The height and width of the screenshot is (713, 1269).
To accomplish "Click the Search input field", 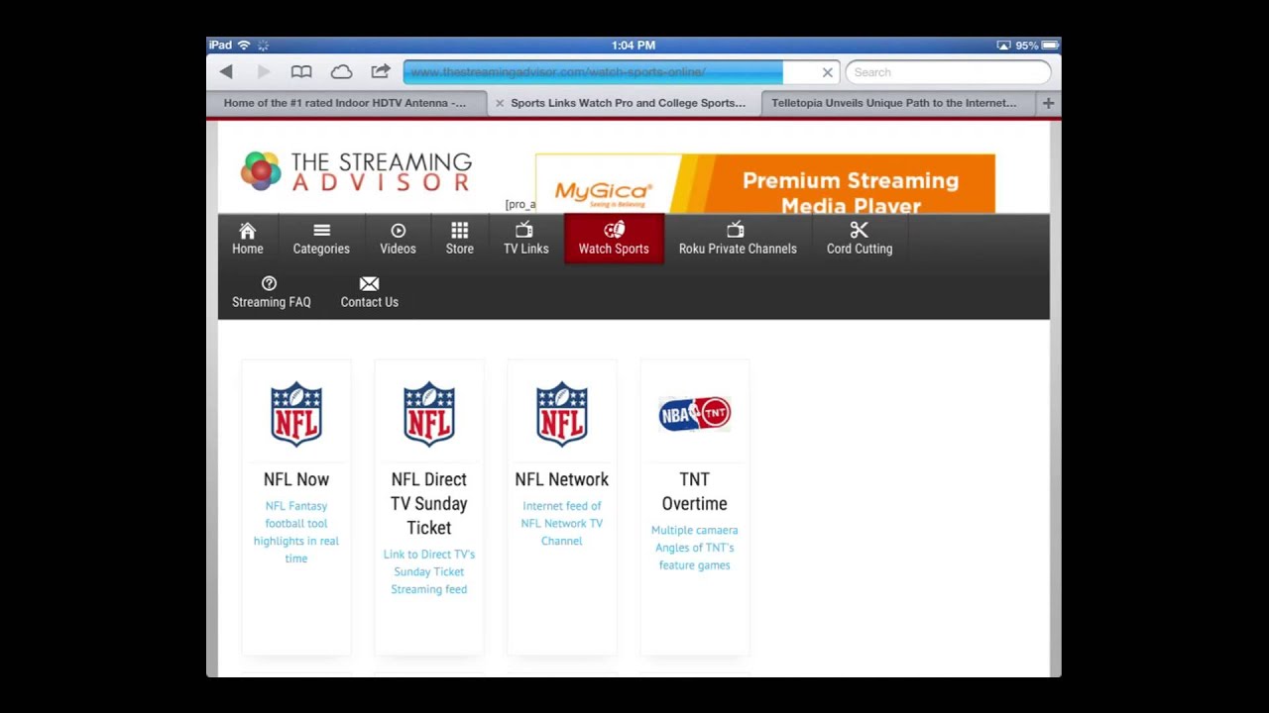I will coord(948,72).
